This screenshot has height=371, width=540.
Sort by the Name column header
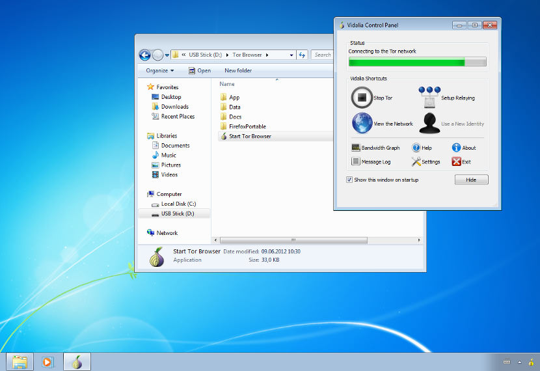(227, 84)
